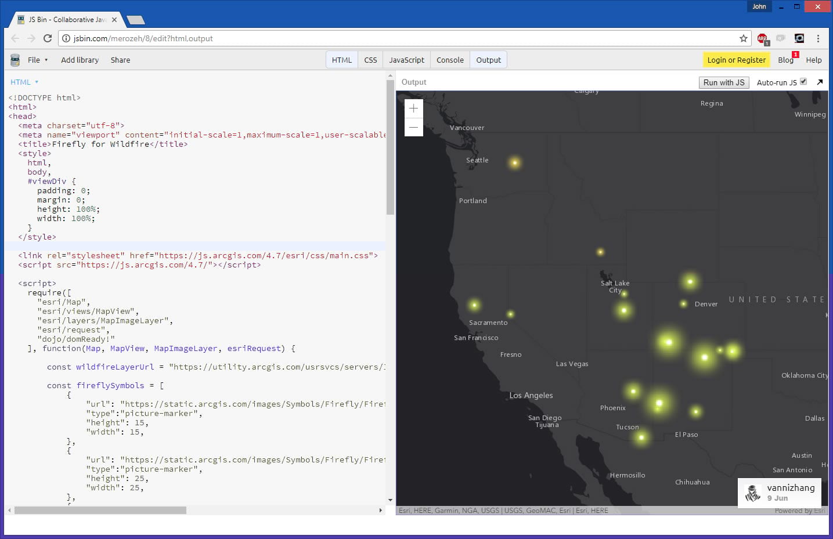The image size is (833, 539).
Task: Click the Phoenix map label
Action: (x=613, y=408)
